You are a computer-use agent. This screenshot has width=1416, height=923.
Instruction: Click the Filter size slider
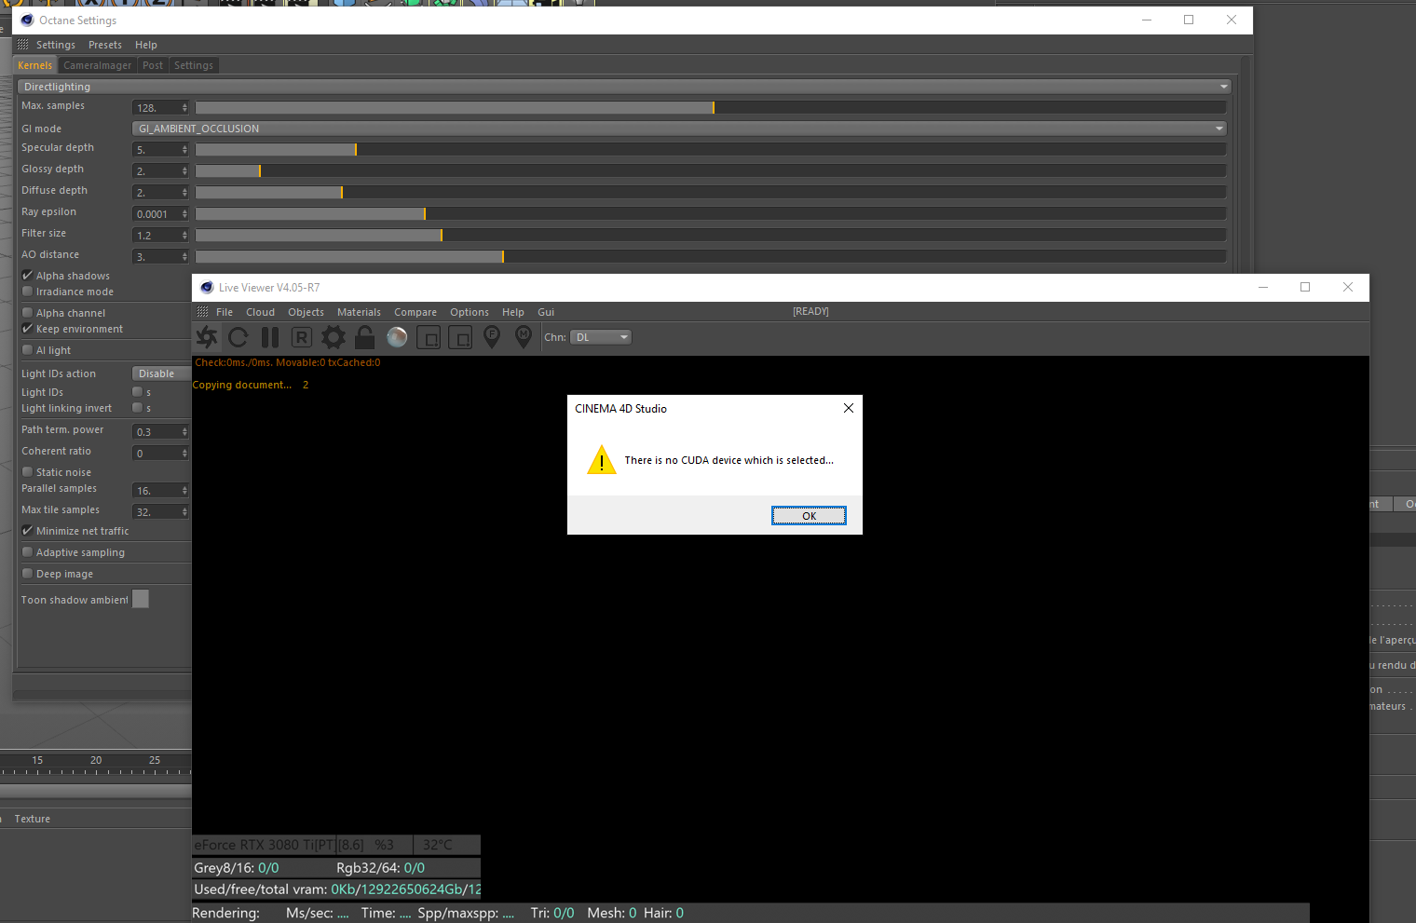tap(711, 236)
